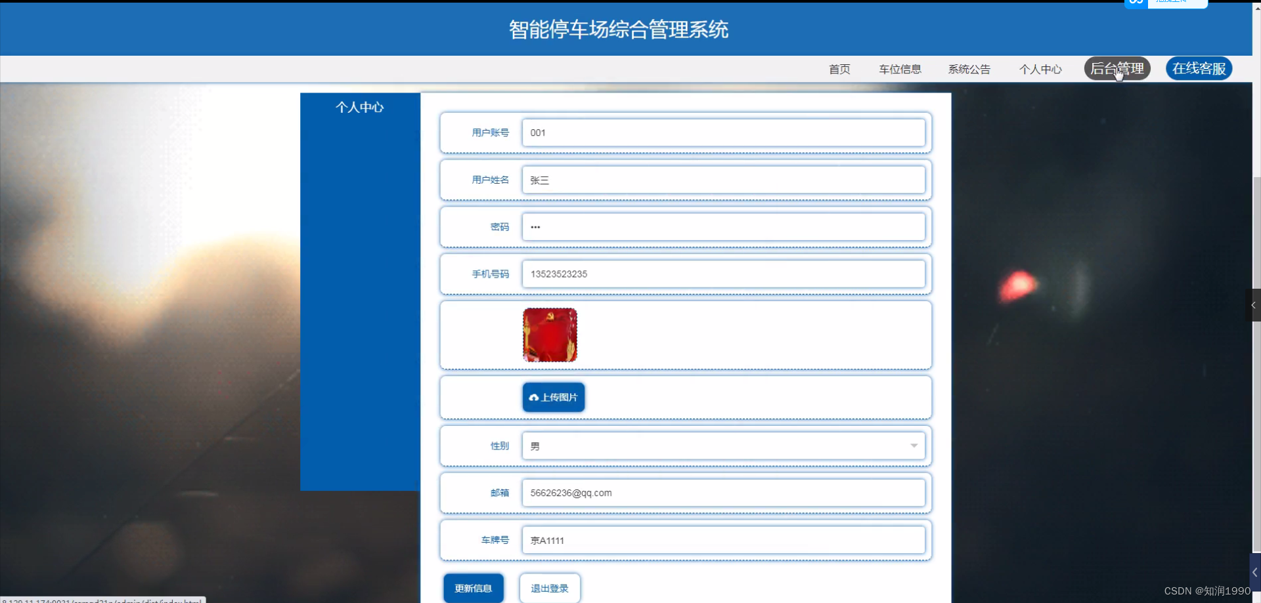Click inside the 用户账号 input showing 001
This screenshot has height=603, width=1261.
tap(722, 133)
